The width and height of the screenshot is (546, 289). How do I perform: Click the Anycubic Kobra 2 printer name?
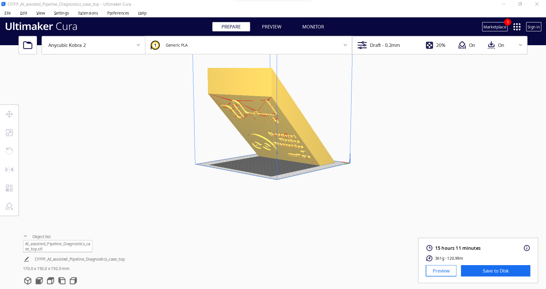point(67,45)
